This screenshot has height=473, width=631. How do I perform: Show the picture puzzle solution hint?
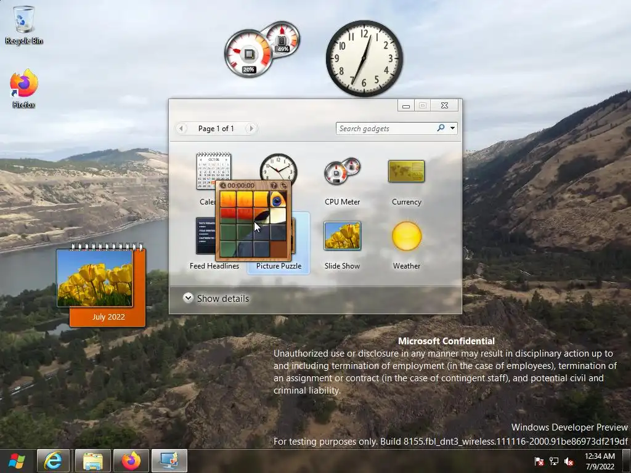[274, 185]
